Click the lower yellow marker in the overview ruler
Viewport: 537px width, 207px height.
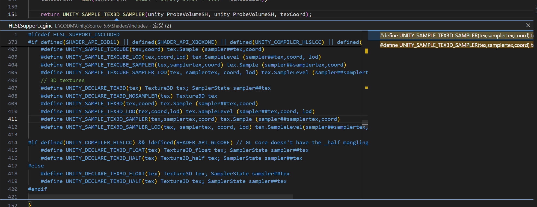(366, 88)
